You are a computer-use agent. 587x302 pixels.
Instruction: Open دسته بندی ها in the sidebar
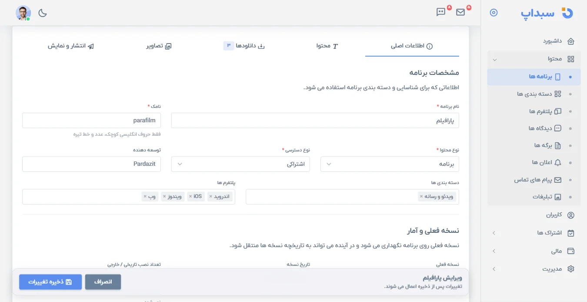click(534, 94)
